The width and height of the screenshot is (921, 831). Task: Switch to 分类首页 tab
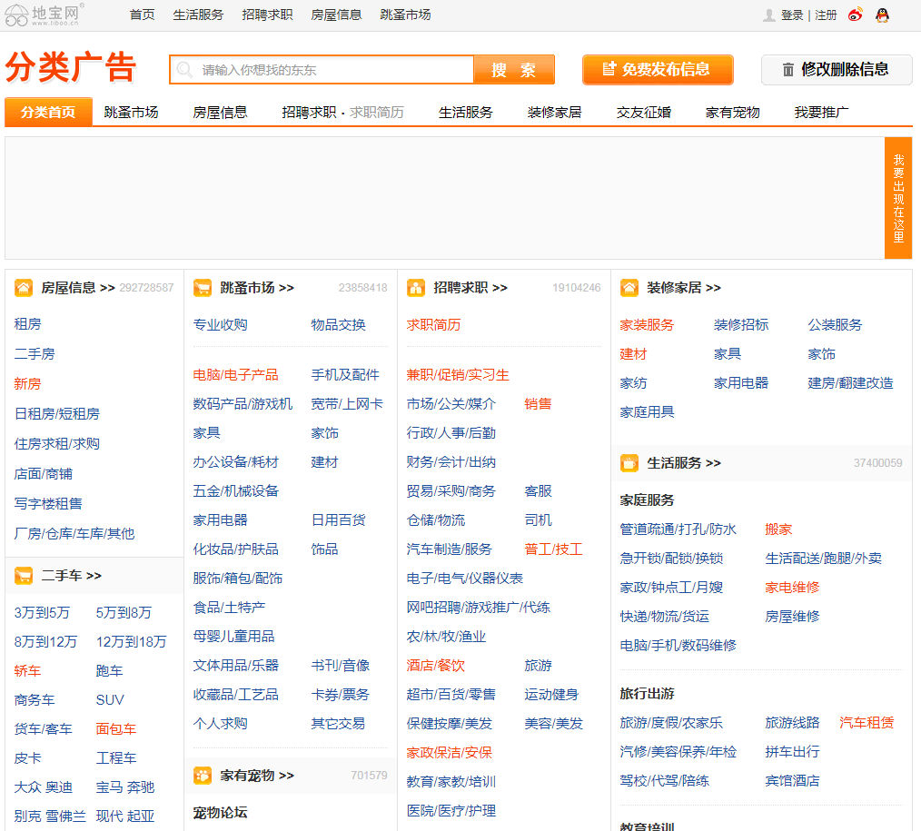[48, 112]
